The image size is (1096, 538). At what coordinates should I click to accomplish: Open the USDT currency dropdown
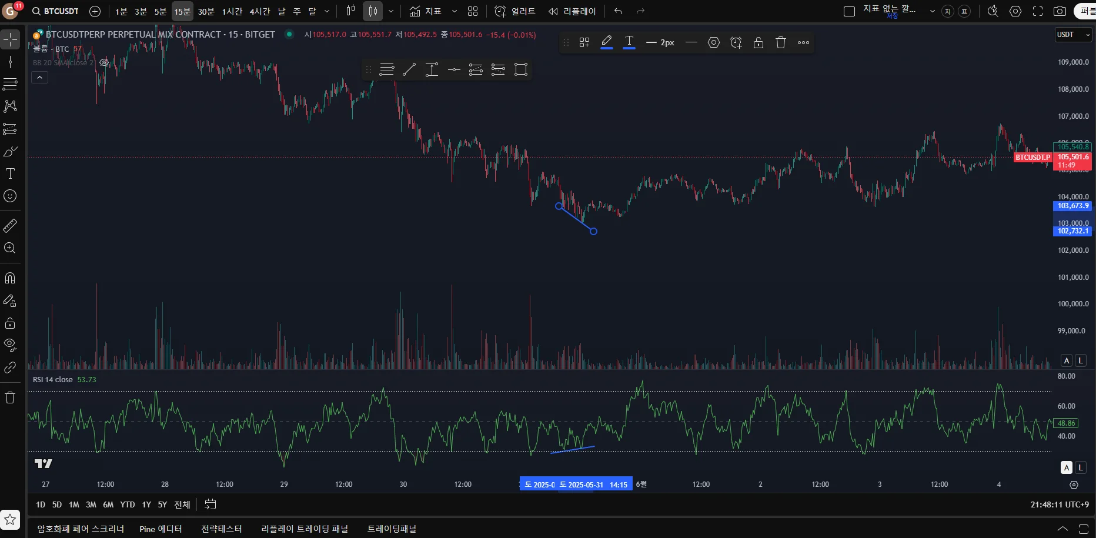point(1073,35)
